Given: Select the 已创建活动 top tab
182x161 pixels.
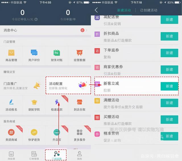Looking at the screenshot, I should coord(149,10).
